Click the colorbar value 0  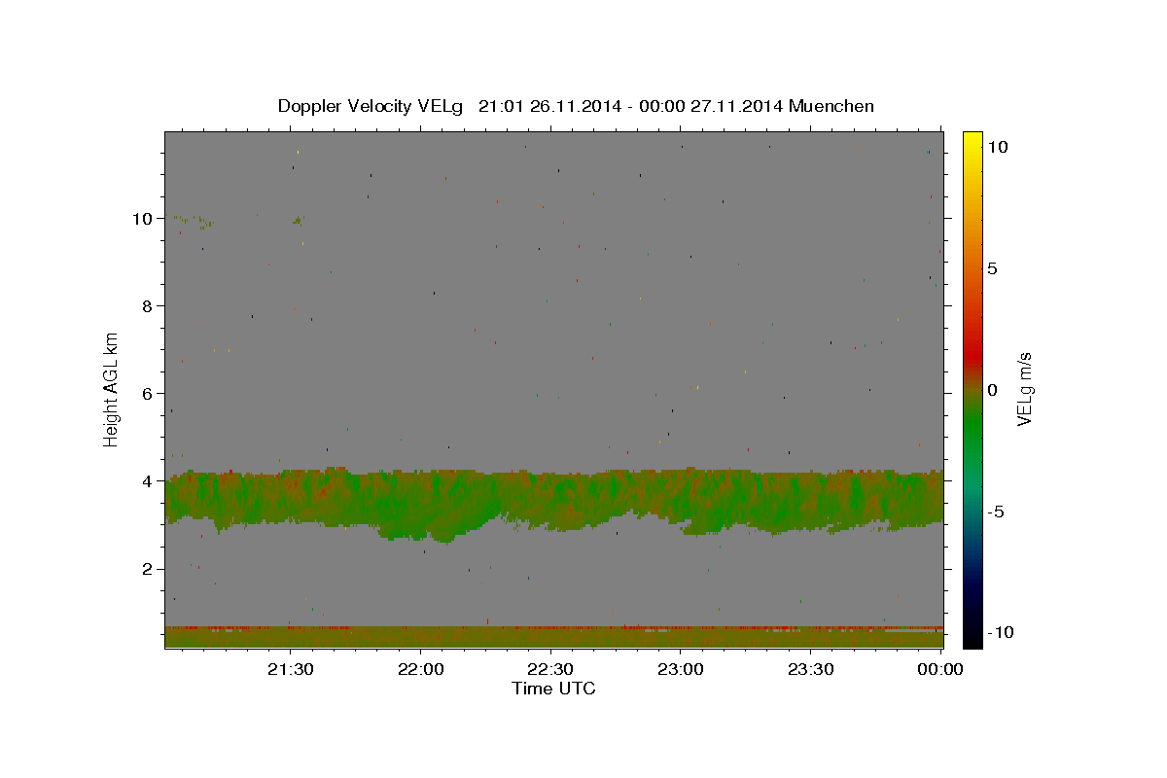(x=992, y=390)
